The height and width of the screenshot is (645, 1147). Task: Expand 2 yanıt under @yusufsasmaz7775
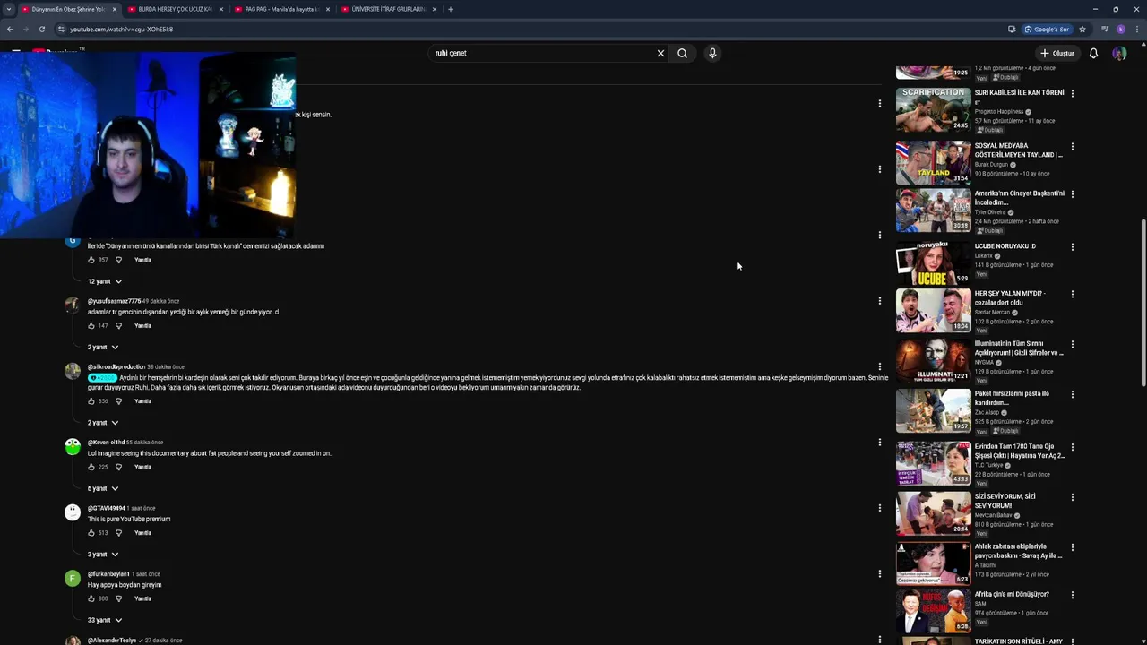tap(102, 347)
